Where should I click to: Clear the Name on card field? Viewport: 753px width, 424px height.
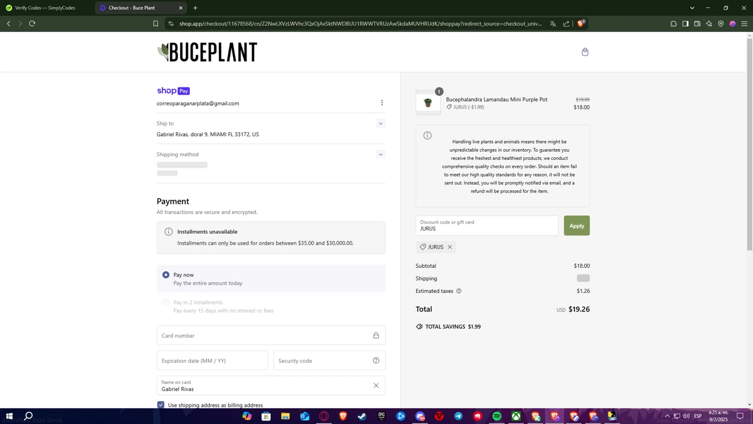point(375,385)
